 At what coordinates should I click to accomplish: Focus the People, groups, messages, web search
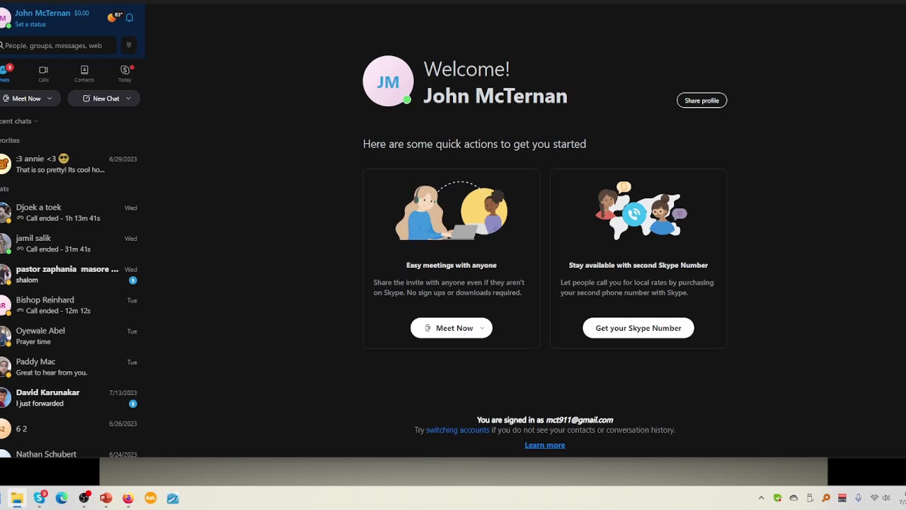click(x=57, y=45)
